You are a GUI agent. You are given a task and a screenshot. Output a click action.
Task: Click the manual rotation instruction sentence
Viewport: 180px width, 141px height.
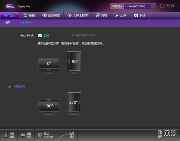point(71,43)
